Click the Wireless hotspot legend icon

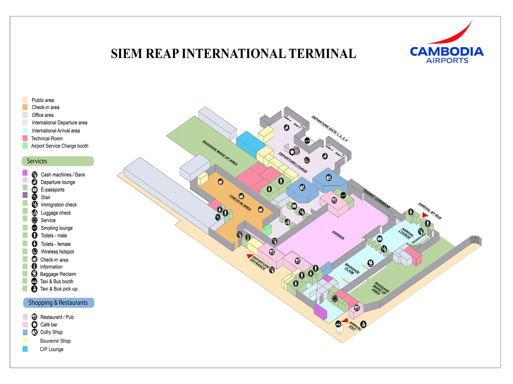(35, 252)
